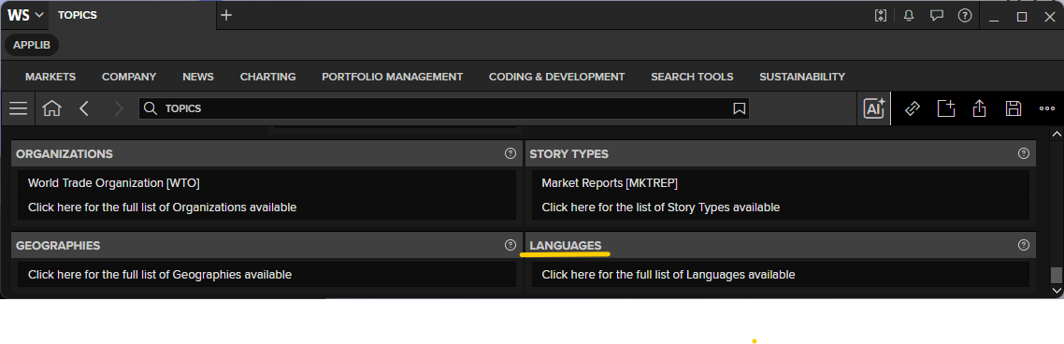1064x344 pixels.
Task: Open the share/export icon
Action: pos(979,107)
